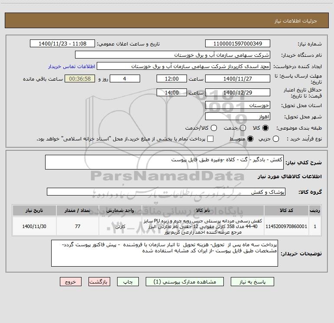Click the remaining days field showing 4
Viewport: 334px width, 323px height.
click(x=125, y=78)
